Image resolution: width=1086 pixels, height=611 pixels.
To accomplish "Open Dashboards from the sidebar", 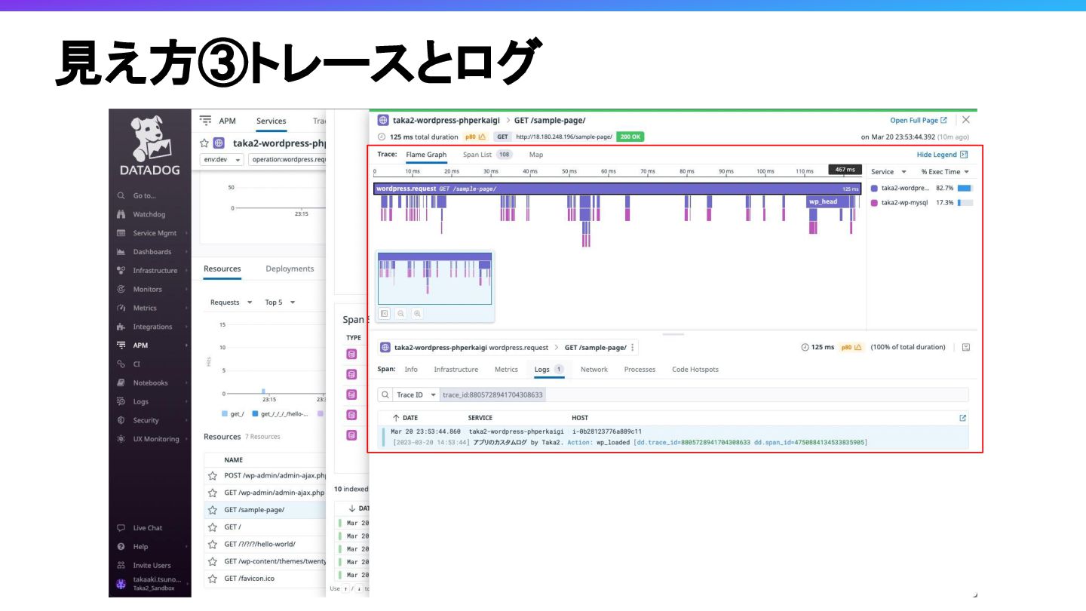I will tap(152, 252).
